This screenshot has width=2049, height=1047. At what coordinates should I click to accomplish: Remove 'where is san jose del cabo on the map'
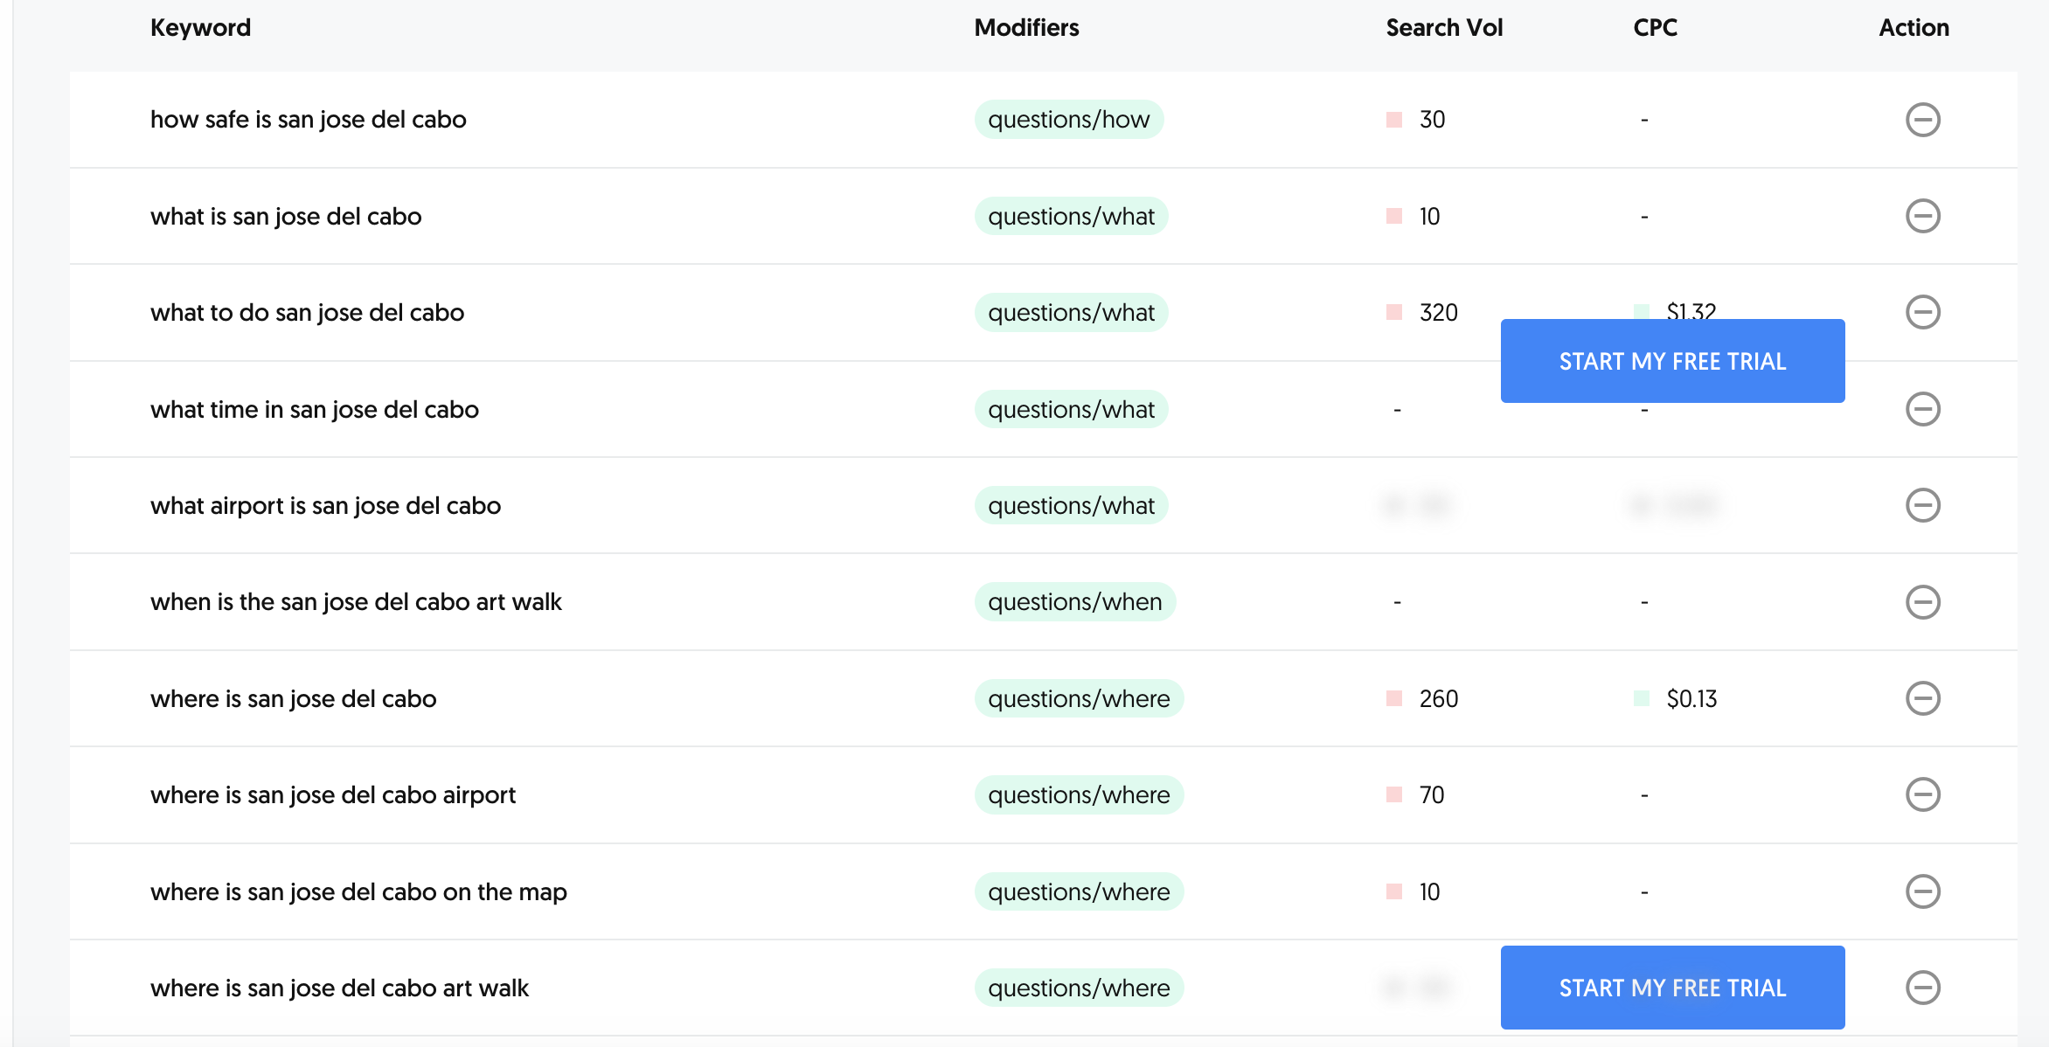1922,891
